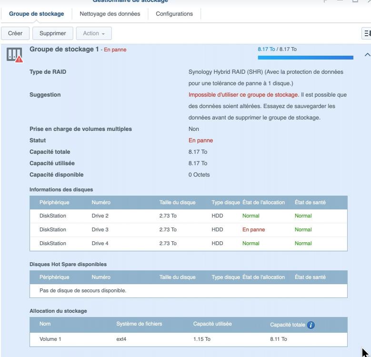The height and width of the screenshot is (357, 371).
Task: Click the list sort icon button
Action: pyautogui.click(x=367, y=33)
